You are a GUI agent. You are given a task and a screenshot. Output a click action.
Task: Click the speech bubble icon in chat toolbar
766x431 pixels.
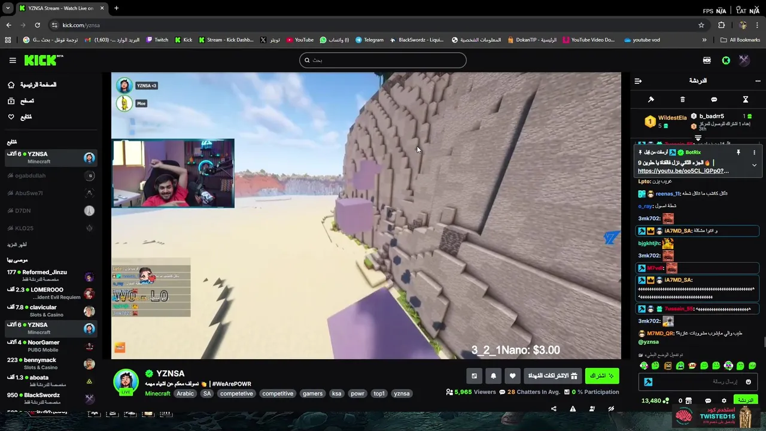click(714, 99)
